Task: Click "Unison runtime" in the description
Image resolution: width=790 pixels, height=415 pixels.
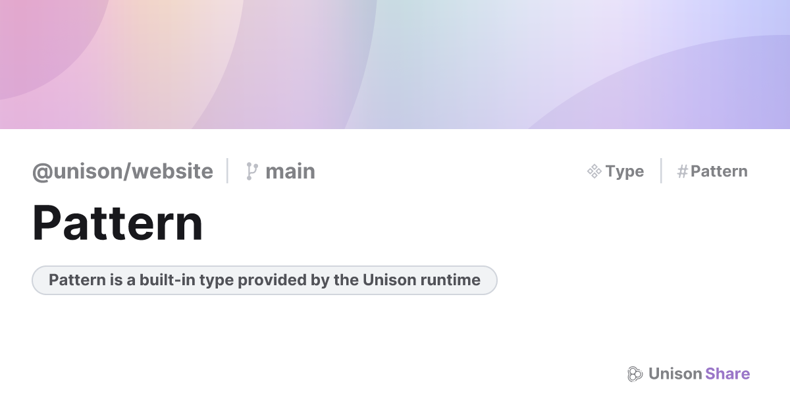Action: [421, 280]
